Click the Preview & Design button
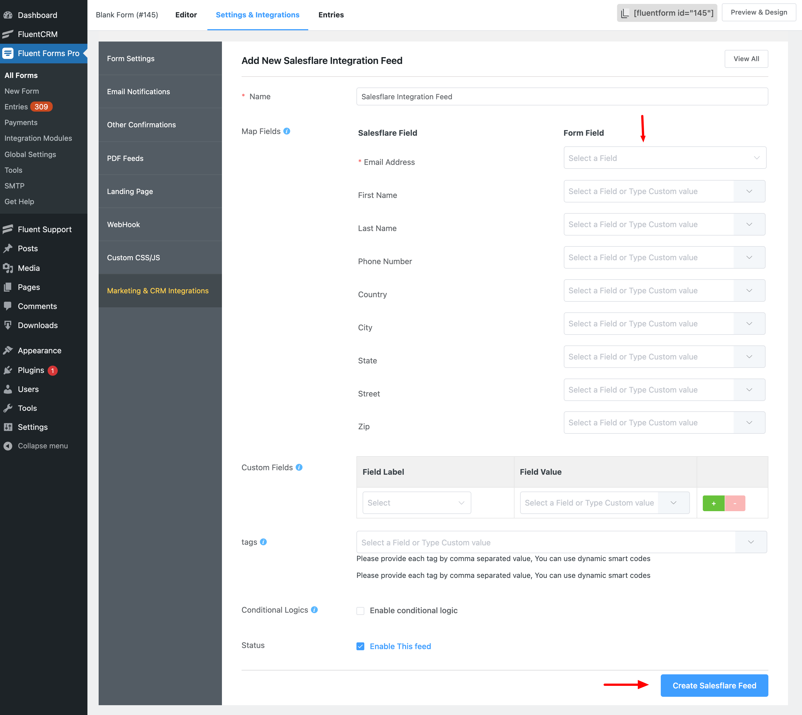 tap(759, 13)
